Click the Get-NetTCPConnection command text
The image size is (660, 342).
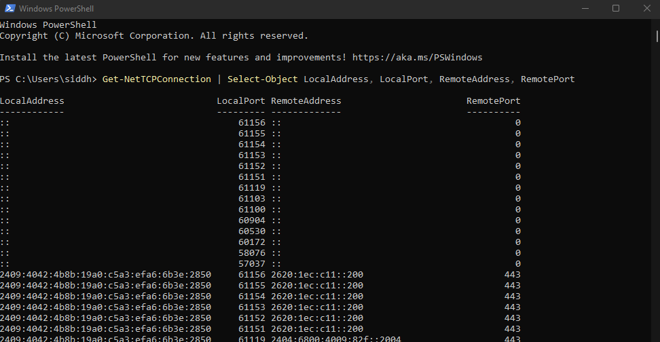[157, 79]
